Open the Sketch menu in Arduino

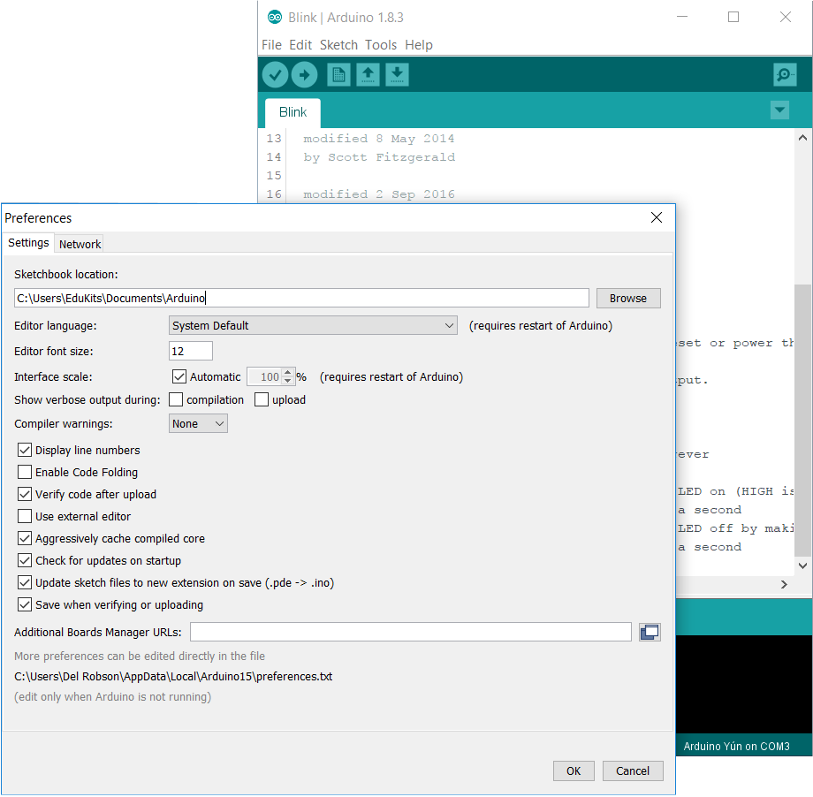[338, 45]
